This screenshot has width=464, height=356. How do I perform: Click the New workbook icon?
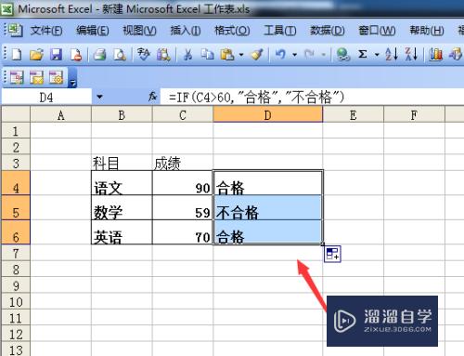[17, 55]
